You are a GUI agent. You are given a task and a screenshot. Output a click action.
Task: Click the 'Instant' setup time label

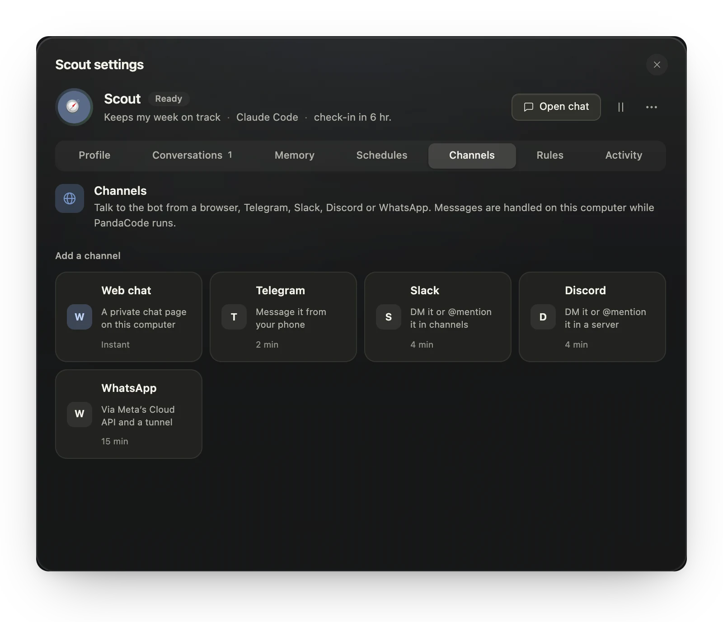point(115,345)
